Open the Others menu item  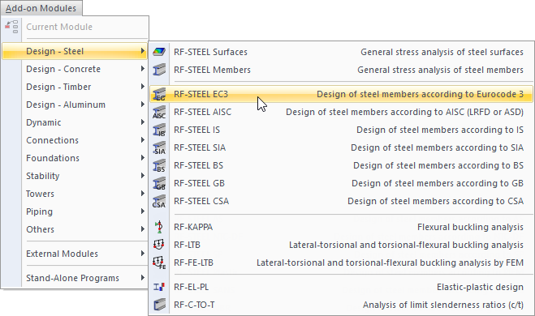coord(75,229)
